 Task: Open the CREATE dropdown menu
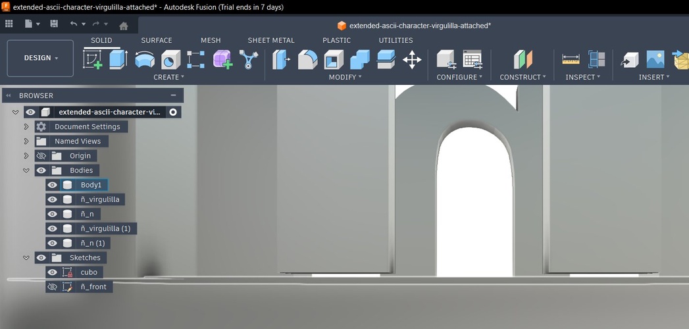point(168,77)
